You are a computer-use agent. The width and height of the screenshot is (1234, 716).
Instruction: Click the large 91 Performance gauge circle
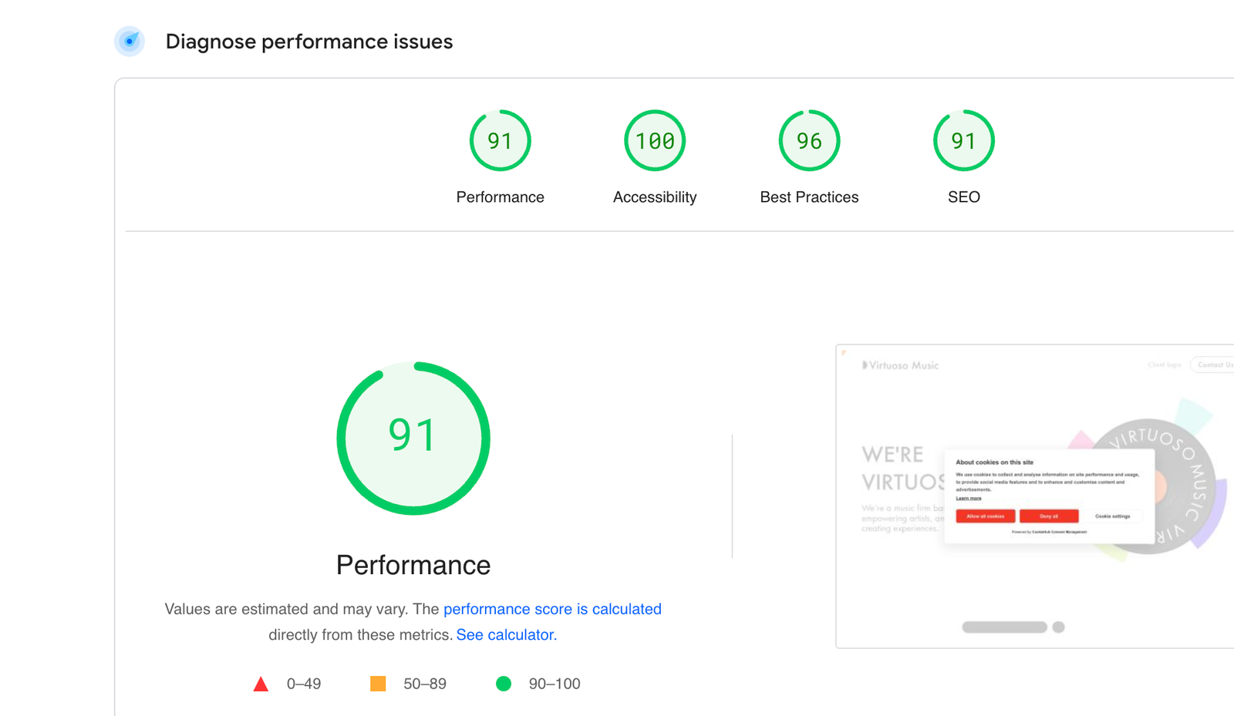[x=413, y=438]
